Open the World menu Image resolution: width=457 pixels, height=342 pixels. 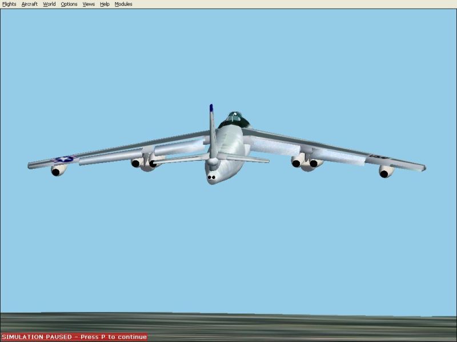pos(50,4)
